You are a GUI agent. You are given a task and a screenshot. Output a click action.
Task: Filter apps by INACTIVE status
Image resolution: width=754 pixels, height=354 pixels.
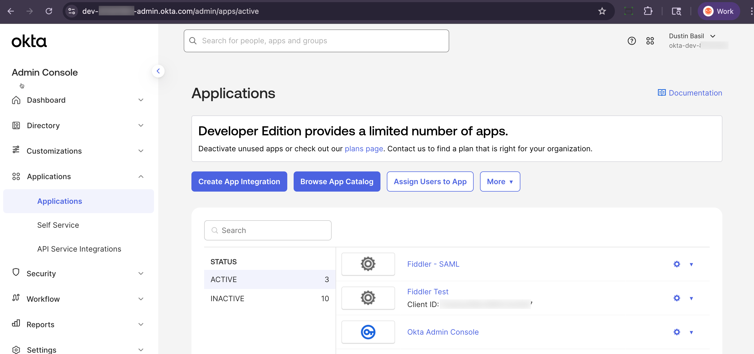click(x=228, y=298)
